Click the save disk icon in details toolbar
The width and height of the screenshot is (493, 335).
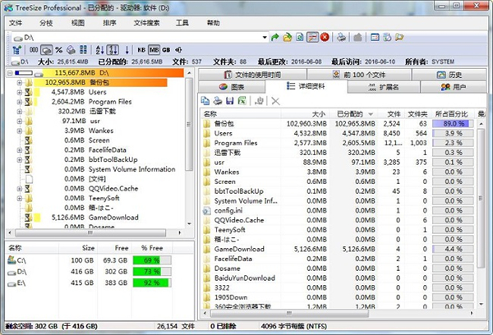tap(230, 100)
